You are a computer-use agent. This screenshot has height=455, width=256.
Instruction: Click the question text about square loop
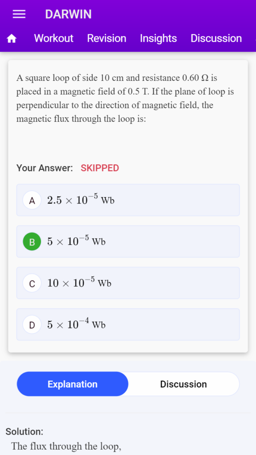pos(125,98)
